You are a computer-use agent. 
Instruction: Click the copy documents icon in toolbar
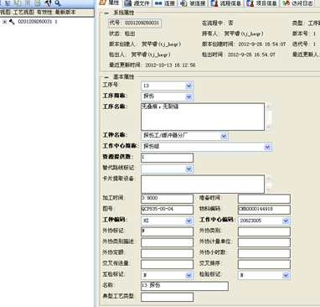18,3
